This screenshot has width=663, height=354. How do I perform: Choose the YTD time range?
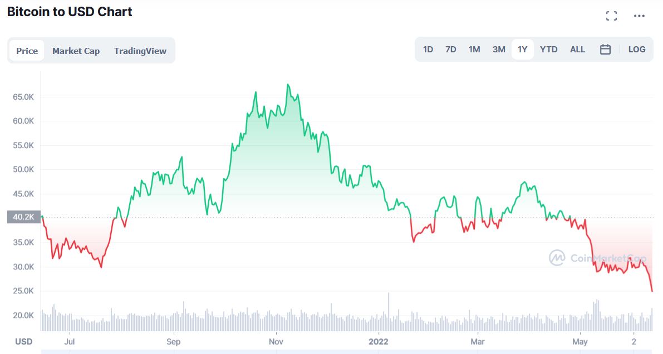[548, 50]
